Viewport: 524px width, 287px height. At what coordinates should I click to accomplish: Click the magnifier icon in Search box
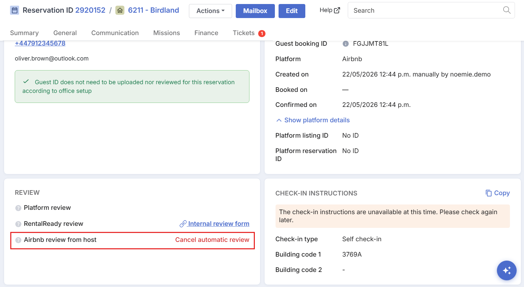[x=507, y=10]
